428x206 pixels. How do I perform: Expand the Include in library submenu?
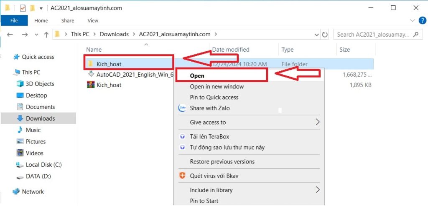[249, 190]
